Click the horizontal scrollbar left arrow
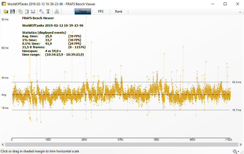Viewport: 244px width, 154px height. click(x=2, y=144)
